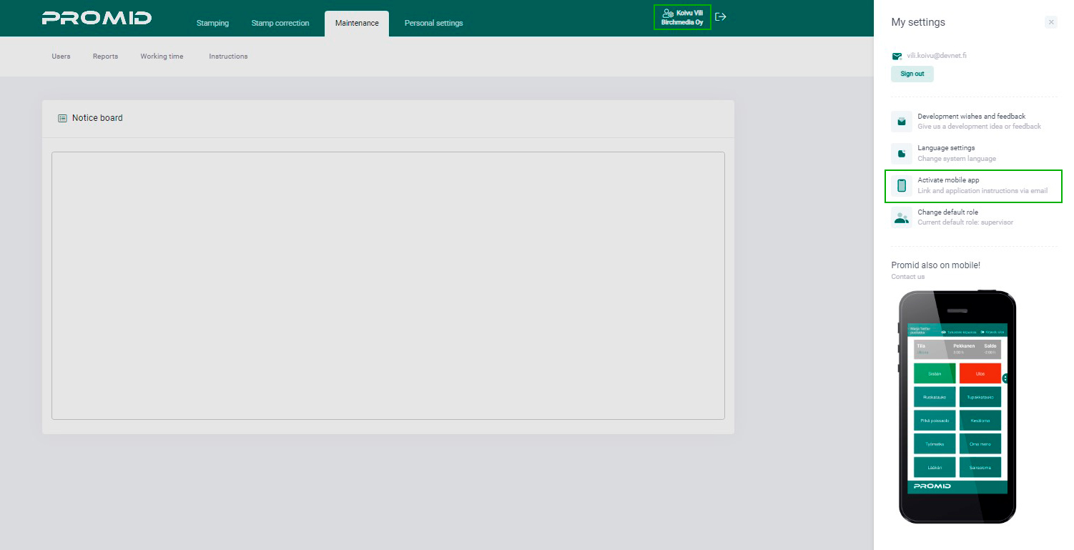
Task: Click the envelope icon beside vili.koivu@devnet.fi
Action: [897, 55]
